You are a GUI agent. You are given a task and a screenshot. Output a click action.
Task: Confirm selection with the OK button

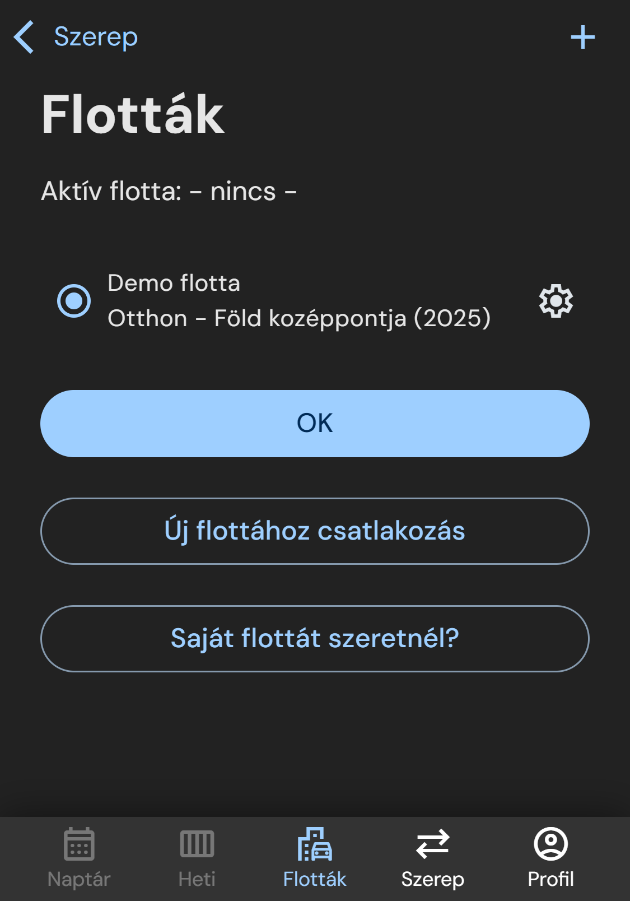[315, 424]
